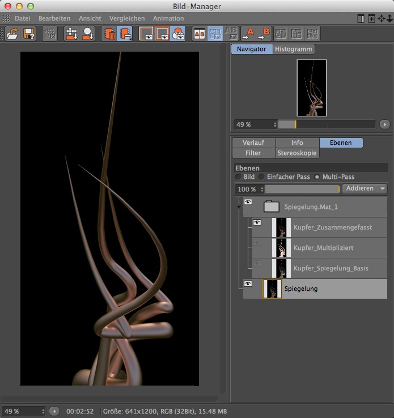Open the Vergleichen menu
Screen dimensions: 394x418
tap(127, 19)
